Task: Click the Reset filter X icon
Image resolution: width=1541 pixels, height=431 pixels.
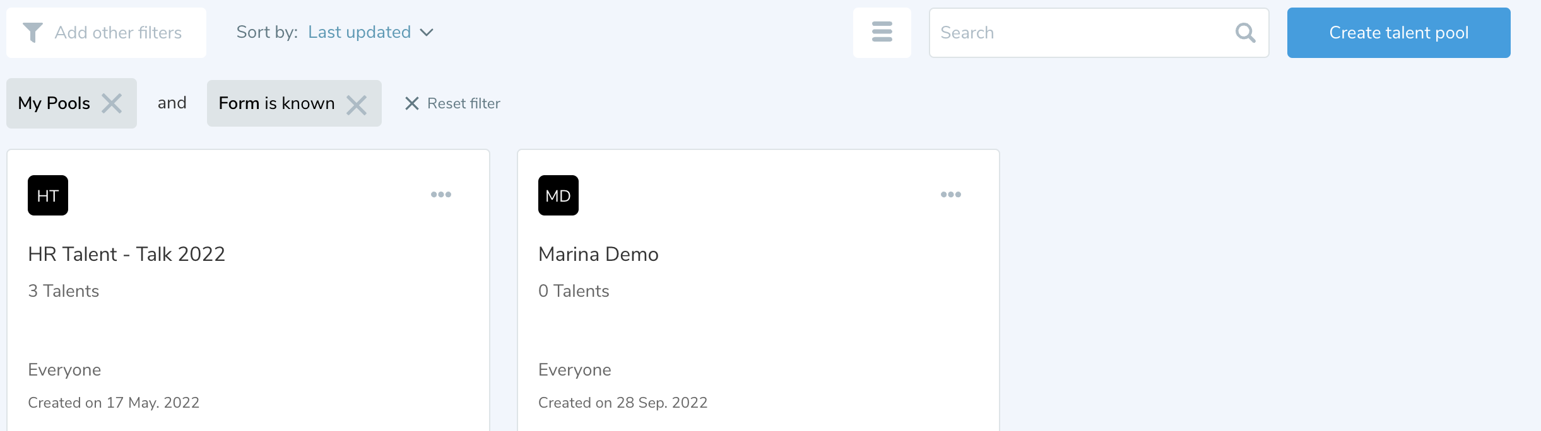Action: click(x=412, y=103)
